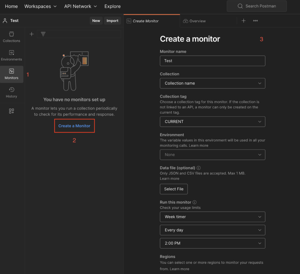Click the configure workspace sidebar grid icon
The height and width of the screenshot is (274, 300).
point(11,111)
